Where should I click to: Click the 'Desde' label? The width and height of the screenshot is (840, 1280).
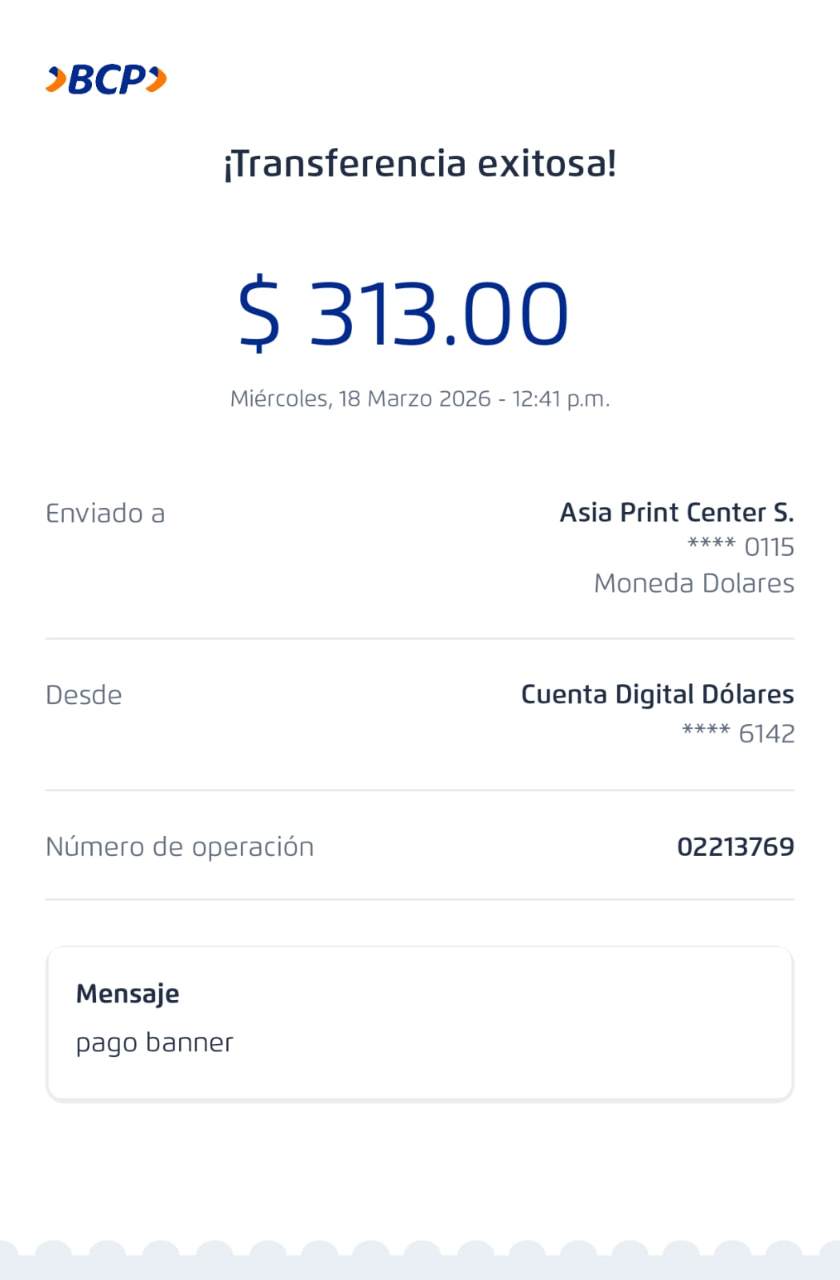(x=84, y=695)
